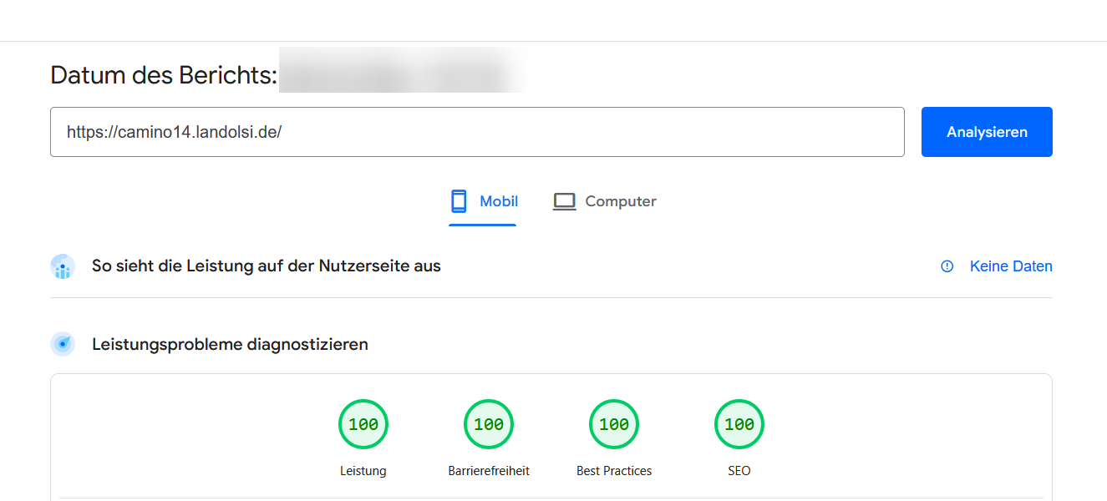
Task: Open the Keine Daten link
Action: (x=1011, y=266)
